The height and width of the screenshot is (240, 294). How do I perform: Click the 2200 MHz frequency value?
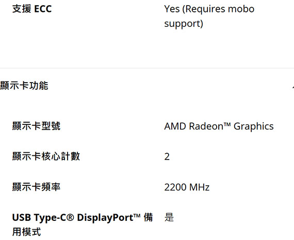click(187, 187)
